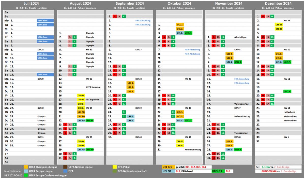Select the 'DFB 64' cell on August 16
305x179 pixels.
click(x=81, y=95)
